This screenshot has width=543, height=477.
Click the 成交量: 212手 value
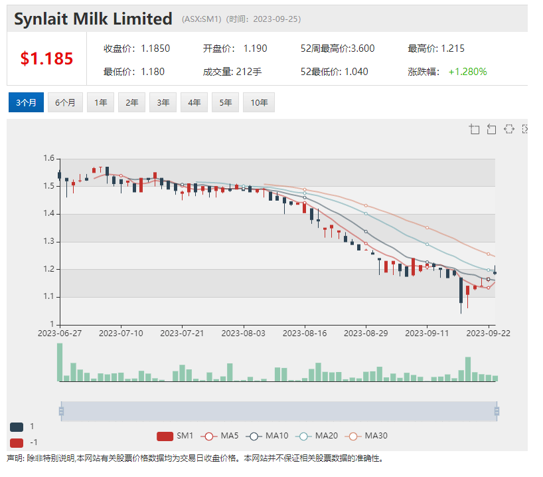tap(232, 72)
